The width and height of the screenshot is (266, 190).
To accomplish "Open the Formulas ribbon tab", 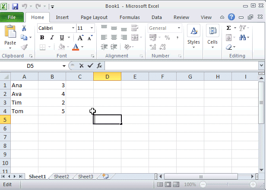I will click(130, 17).
